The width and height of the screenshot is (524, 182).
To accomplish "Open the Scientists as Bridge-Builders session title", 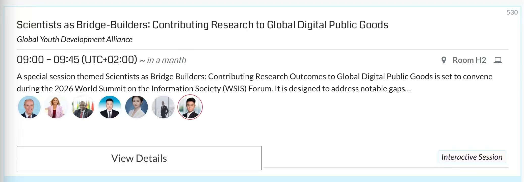I will click(202, 25).
